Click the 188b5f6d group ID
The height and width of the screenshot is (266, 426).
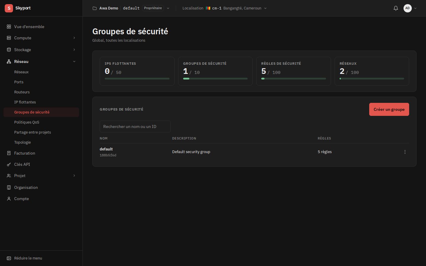coord(108,155)
